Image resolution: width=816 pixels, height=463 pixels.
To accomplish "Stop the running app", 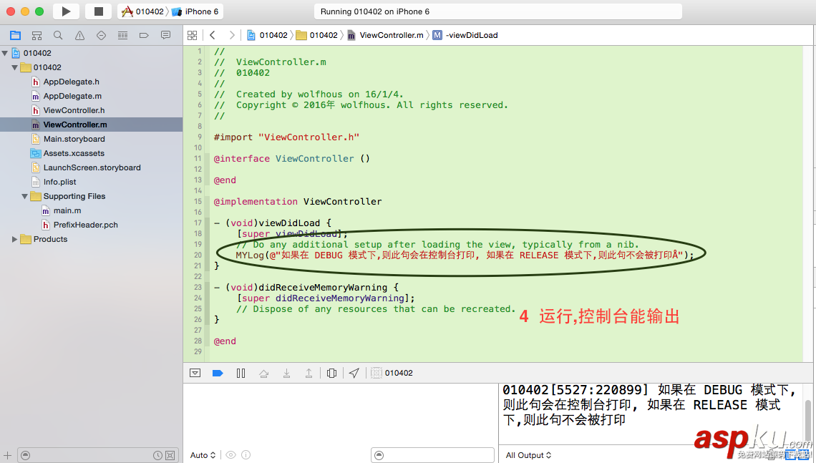I will pos(99,11).
